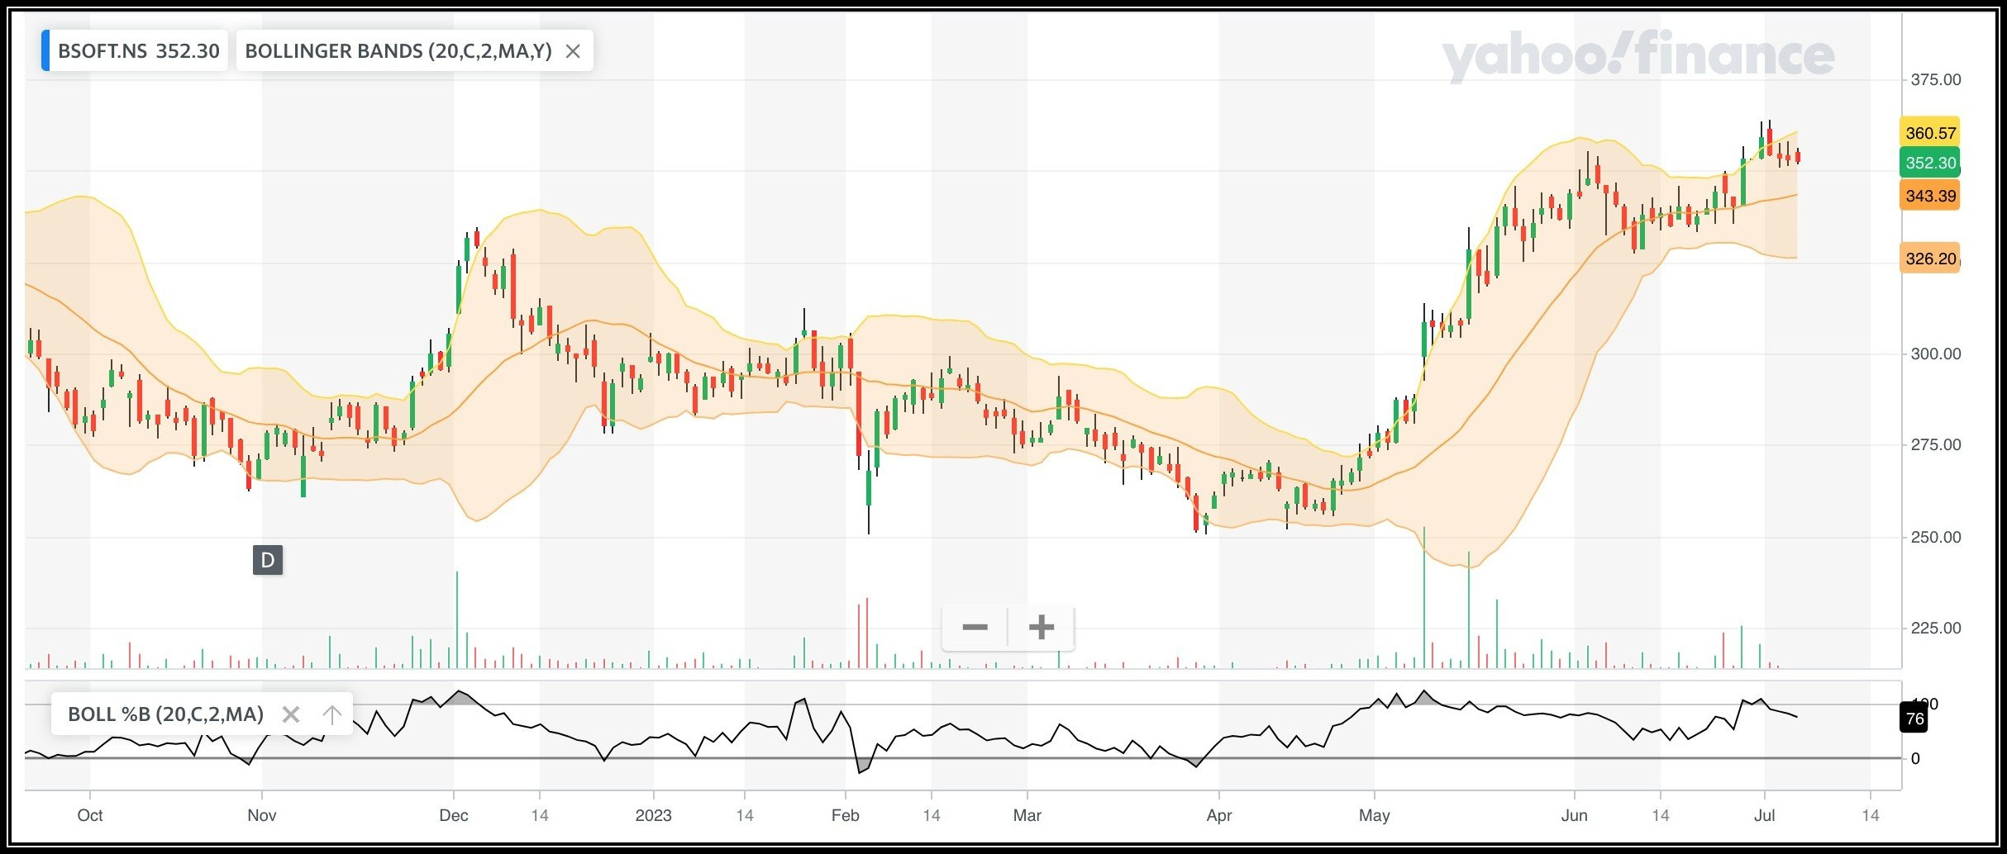Click the Nov date axis label
The image size is (2007, 854).
coord(261,815)
